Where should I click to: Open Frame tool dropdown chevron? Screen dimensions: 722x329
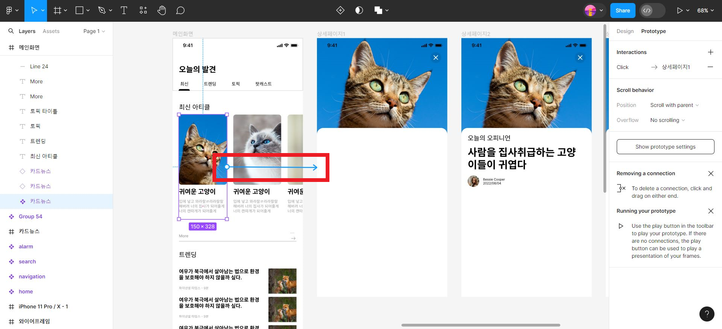[65, 11]
